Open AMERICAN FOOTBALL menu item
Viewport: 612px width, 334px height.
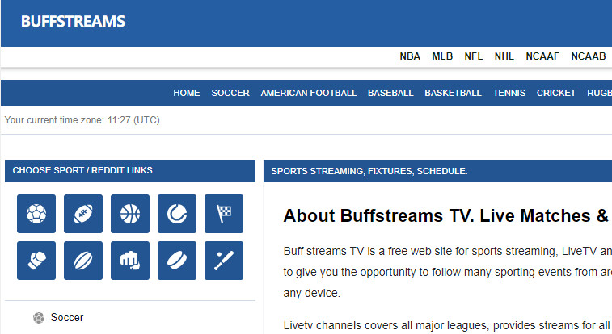pos(308,93)
